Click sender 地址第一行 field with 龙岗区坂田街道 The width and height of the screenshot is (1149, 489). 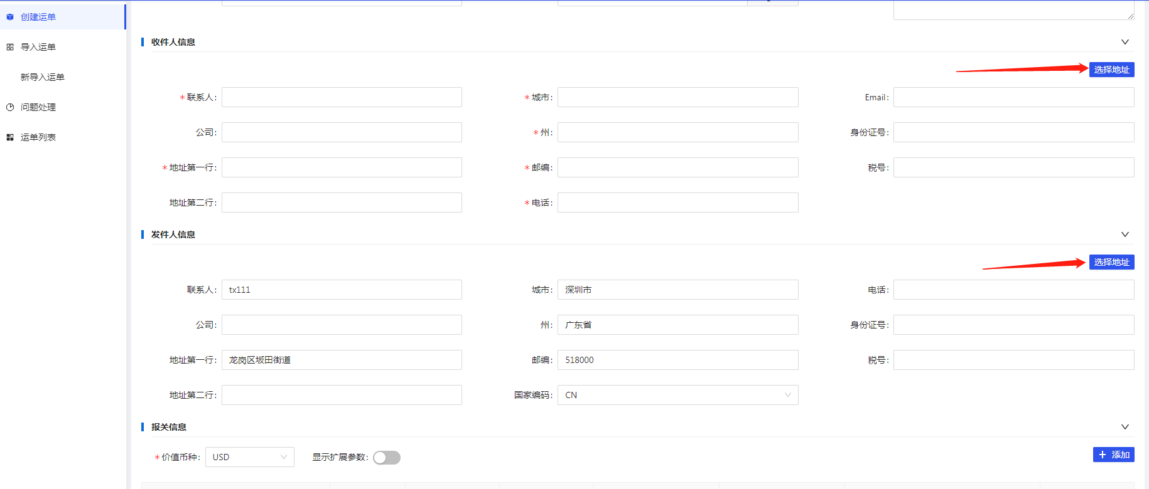tap(342, 360)
